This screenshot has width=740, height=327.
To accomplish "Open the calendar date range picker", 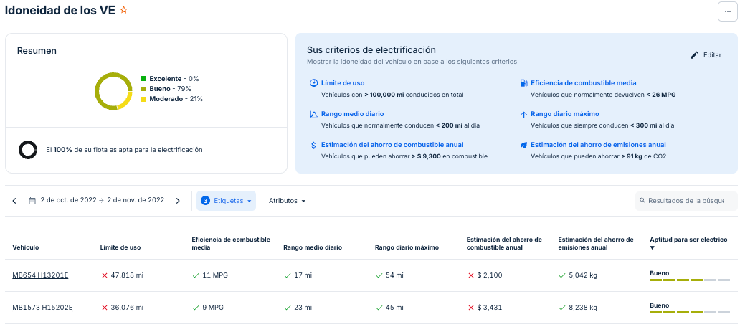I will point(97,201).
